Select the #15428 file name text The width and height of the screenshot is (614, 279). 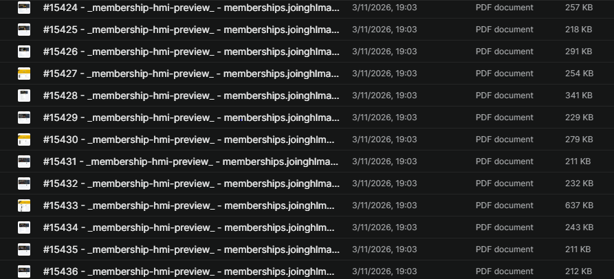point(191,96)
